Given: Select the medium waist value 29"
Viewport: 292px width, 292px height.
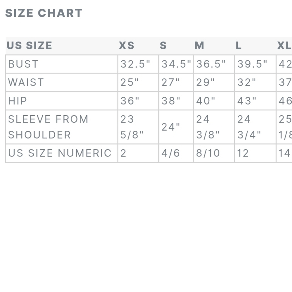Looking at the screenshot, I should point(206,82).
